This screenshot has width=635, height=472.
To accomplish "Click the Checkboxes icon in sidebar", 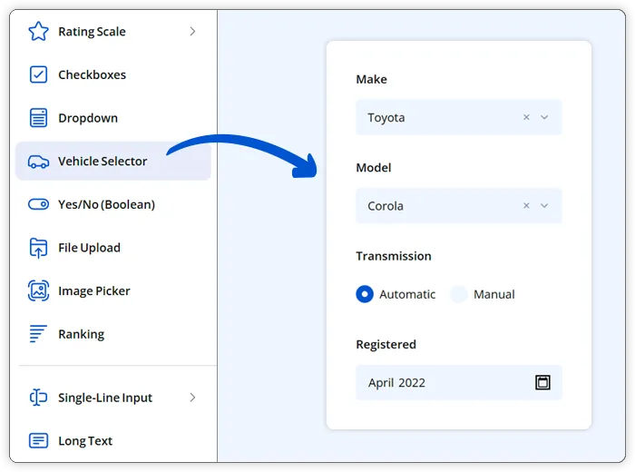I will 38,74.
